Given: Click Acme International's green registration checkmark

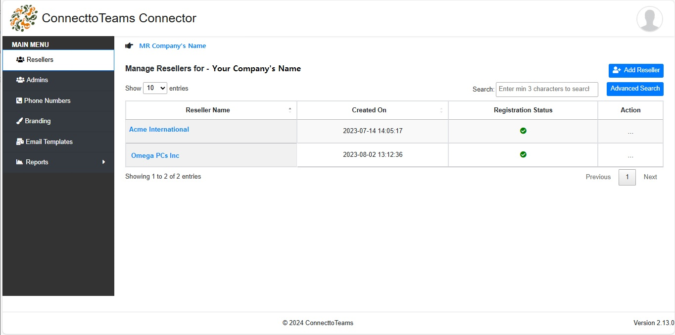Looking at the screenshot, I should [x=523, y=131].
